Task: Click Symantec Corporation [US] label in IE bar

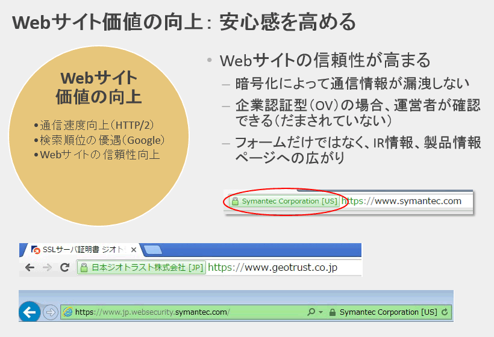Action: pyautogui.click(x=388, y=312)
